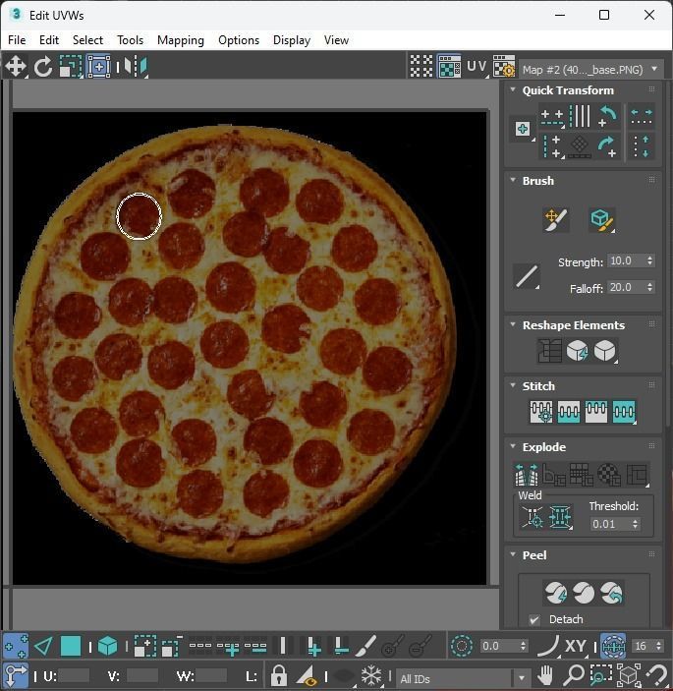
Task: Open the Map #2 texture dropdown
Action: (591, 70)
